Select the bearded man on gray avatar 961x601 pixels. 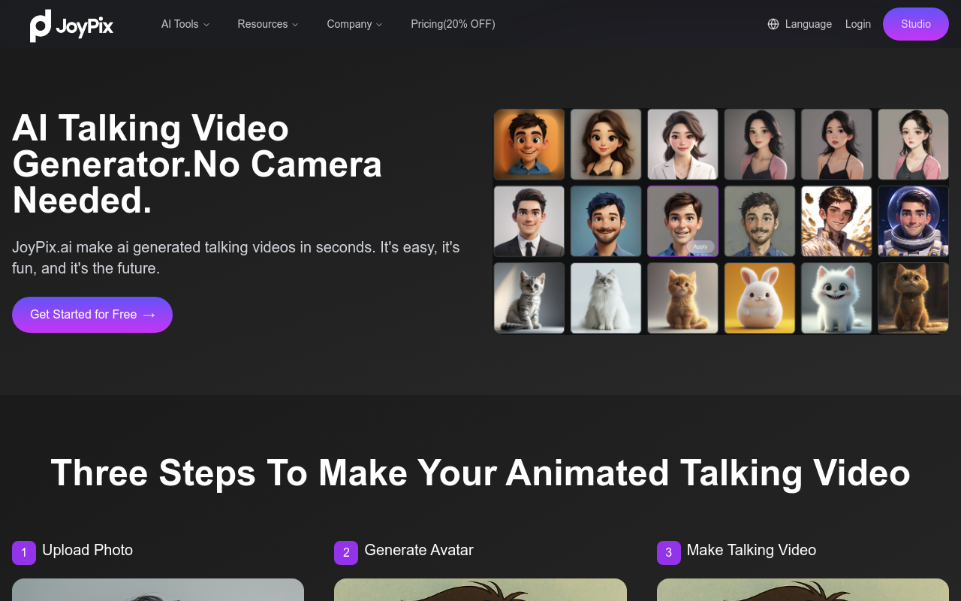[x=760, y=222]
